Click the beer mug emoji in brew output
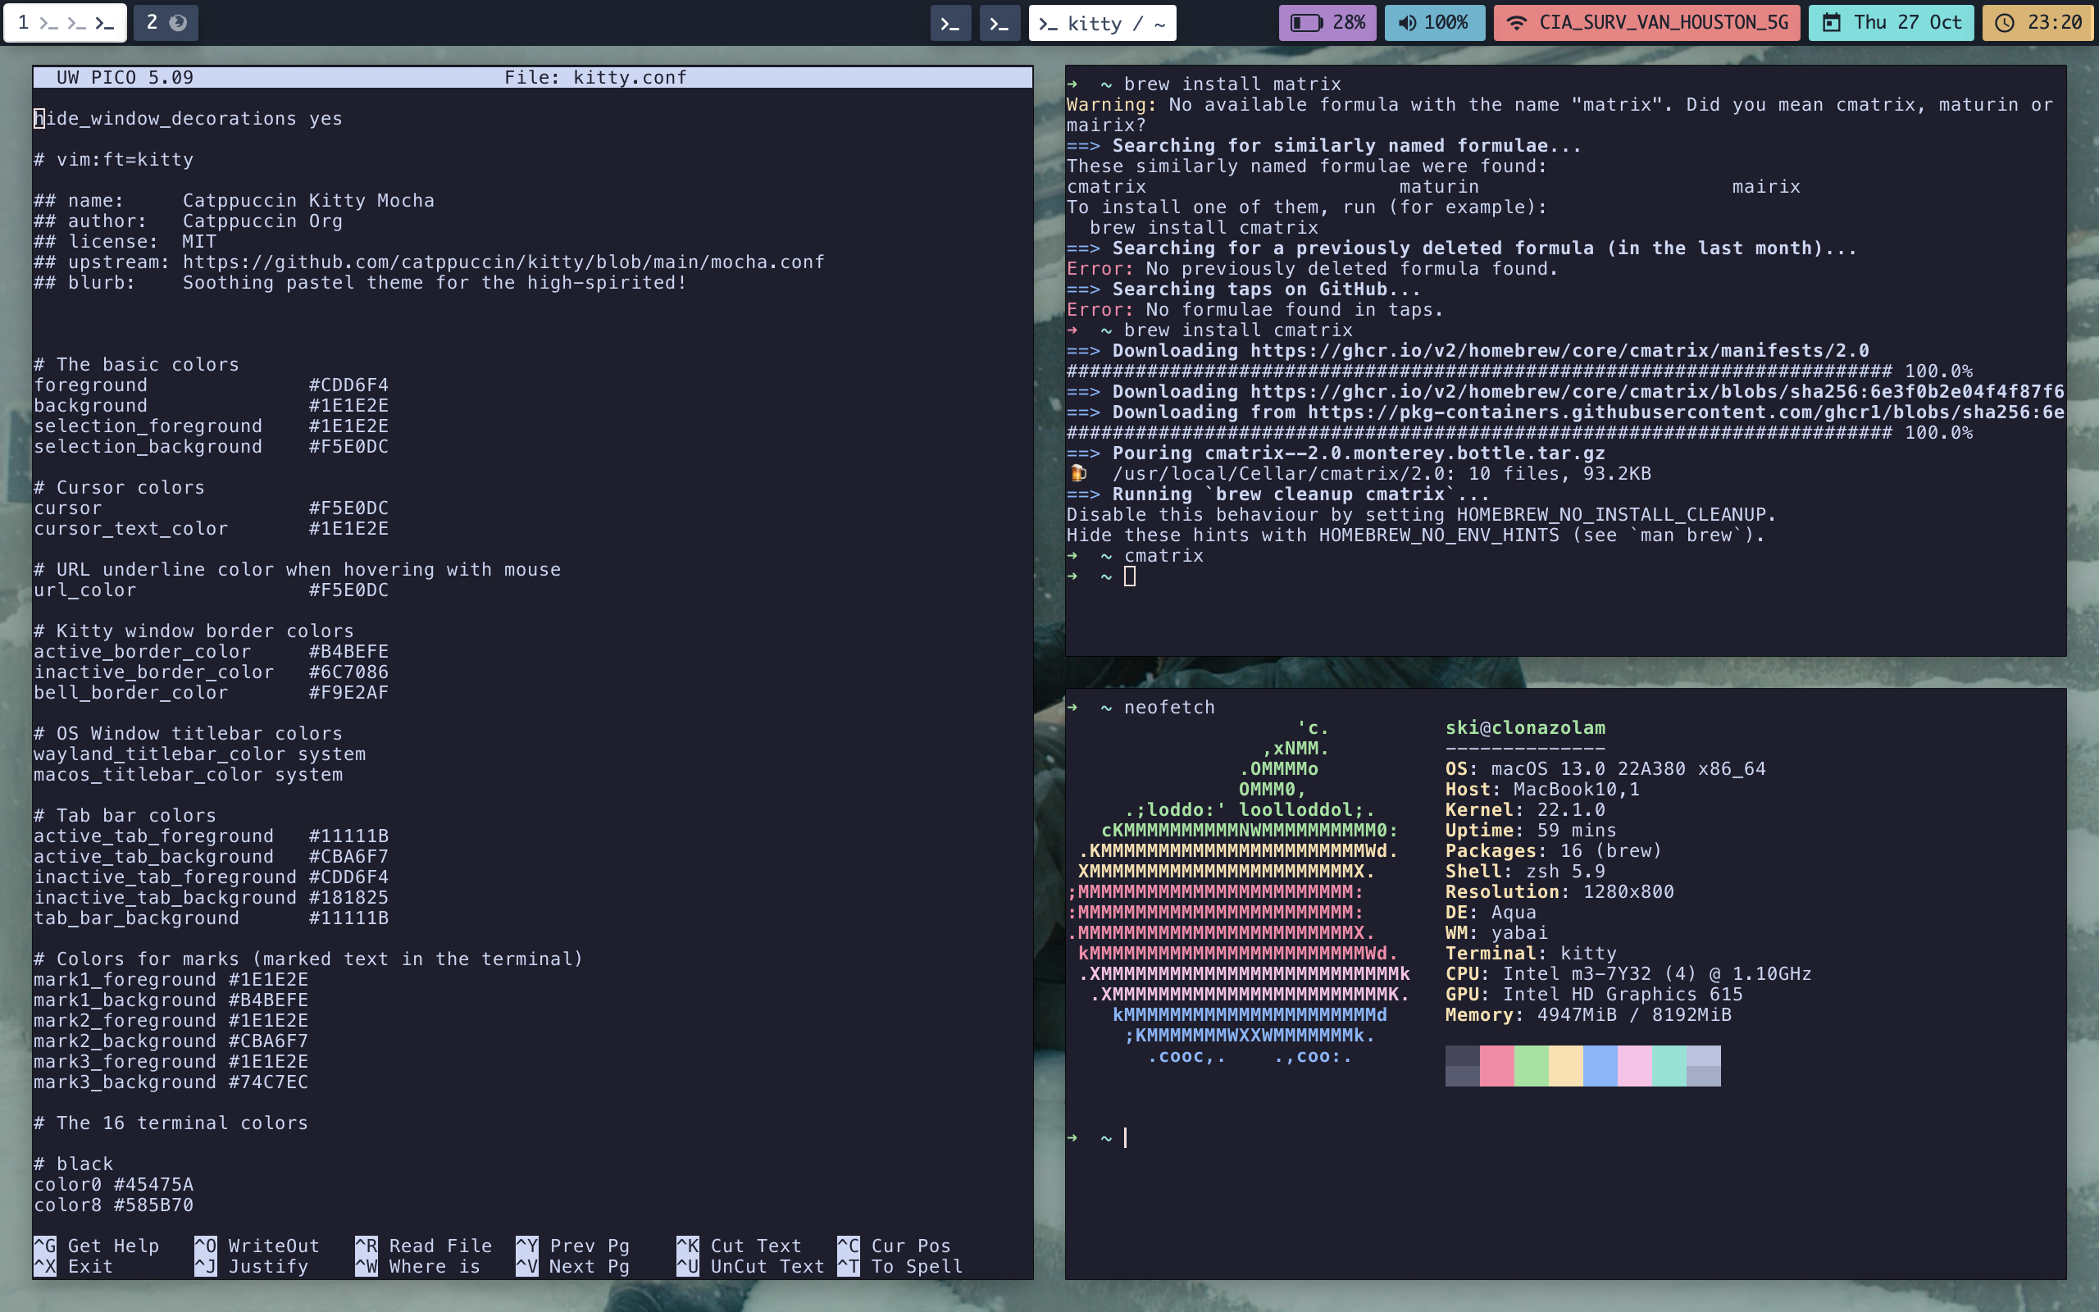The width and height of the screenshot is (2099, 1312). 1078,474
